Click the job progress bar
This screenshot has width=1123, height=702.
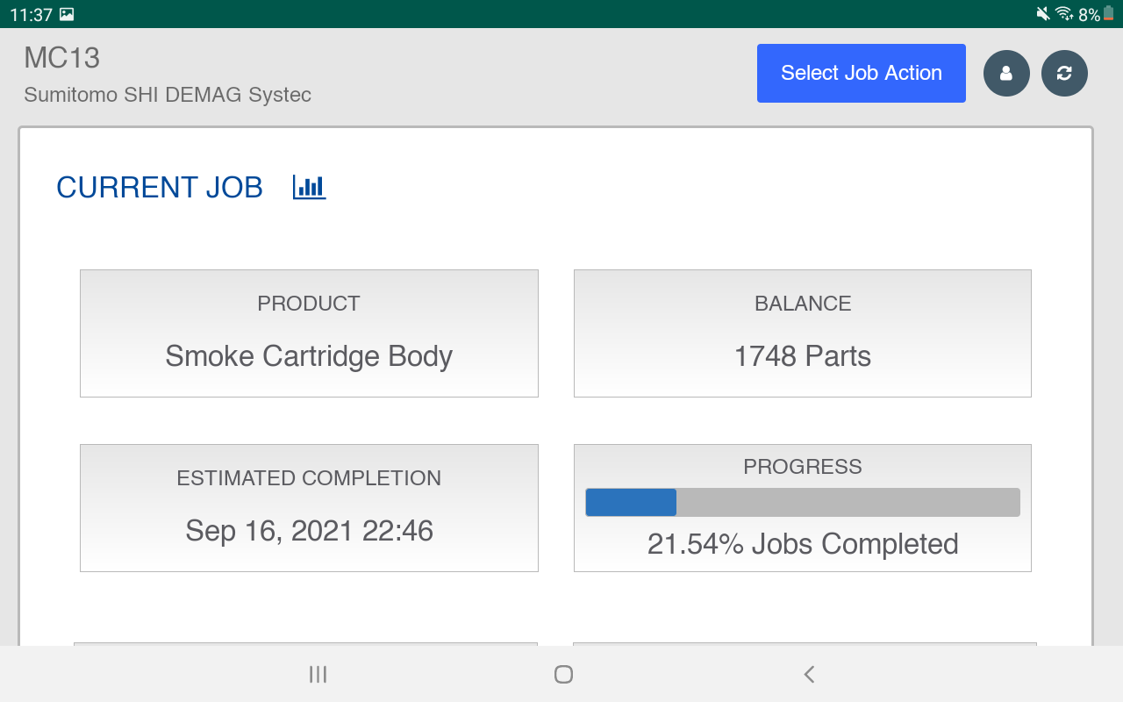point(802,502)
